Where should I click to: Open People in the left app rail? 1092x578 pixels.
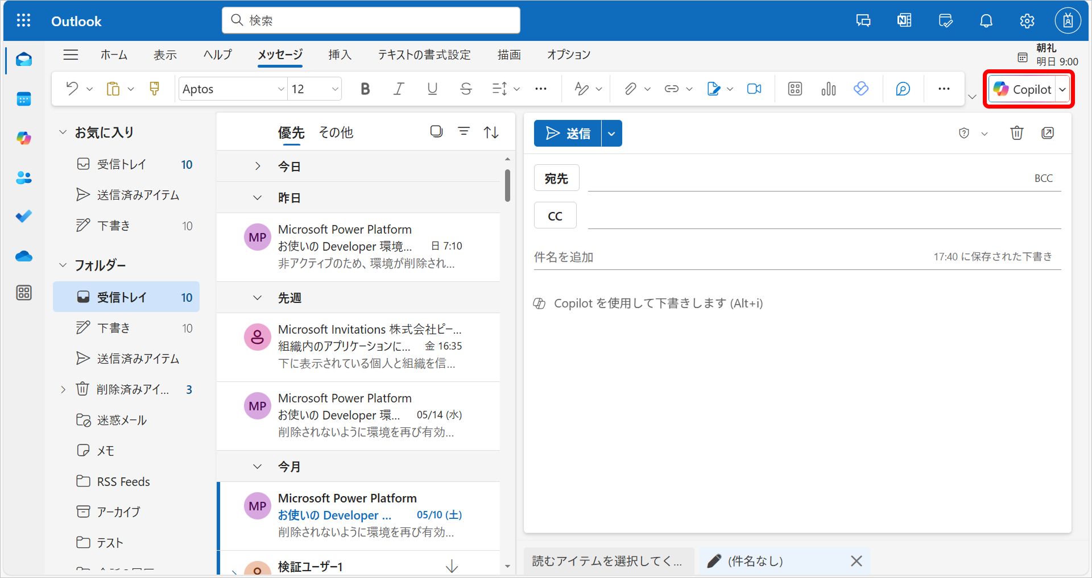click(24, 177)
